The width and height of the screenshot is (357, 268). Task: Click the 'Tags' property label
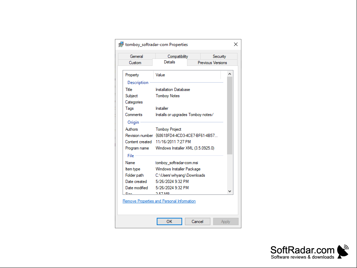[129, 108]
